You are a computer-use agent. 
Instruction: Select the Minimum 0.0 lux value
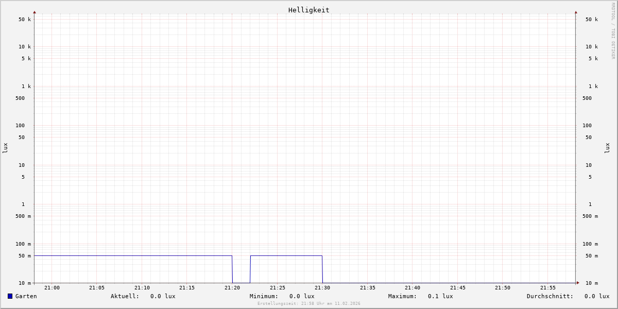(x=302, y=296)
